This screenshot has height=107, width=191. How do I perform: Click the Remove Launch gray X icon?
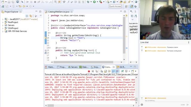coord(93,71)
